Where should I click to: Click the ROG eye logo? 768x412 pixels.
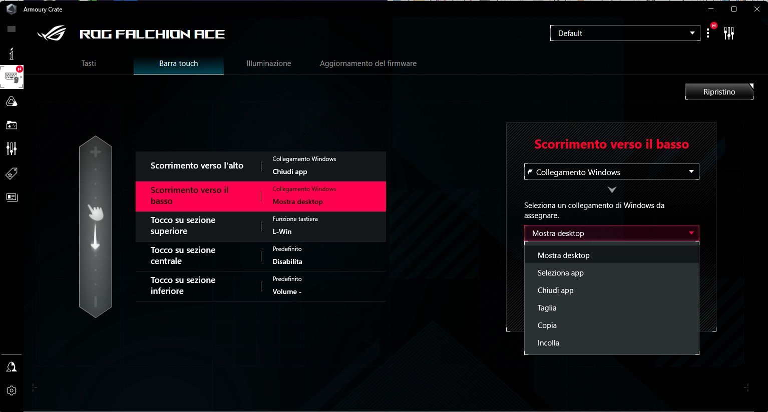click(x=52, y=33)
